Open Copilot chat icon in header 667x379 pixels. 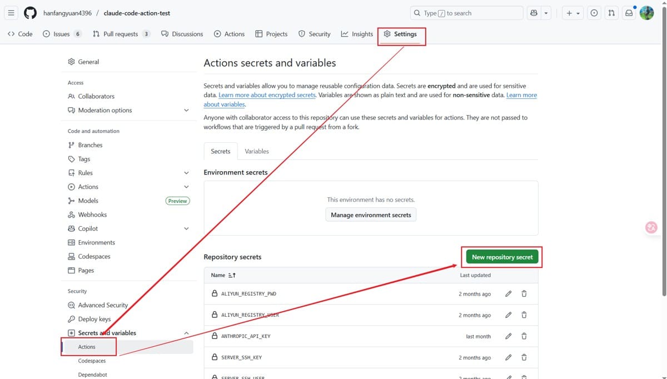534,13
